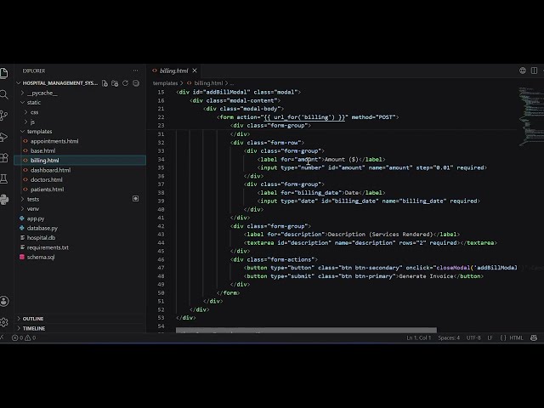Expand the __pycache__ folder
This screenshot has height=408, width=544.
pos(42,93)
